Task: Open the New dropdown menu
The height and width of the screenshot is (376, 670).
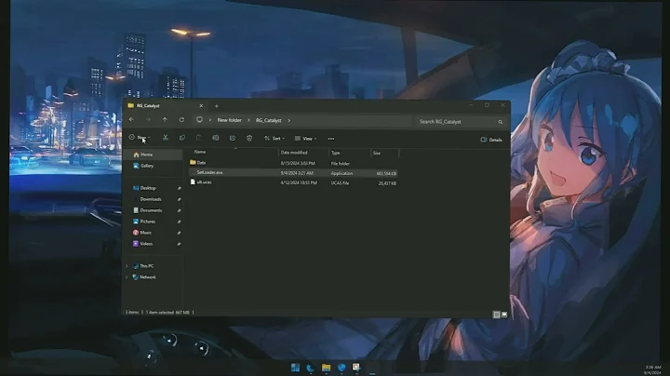Action: tap(140, 138)
